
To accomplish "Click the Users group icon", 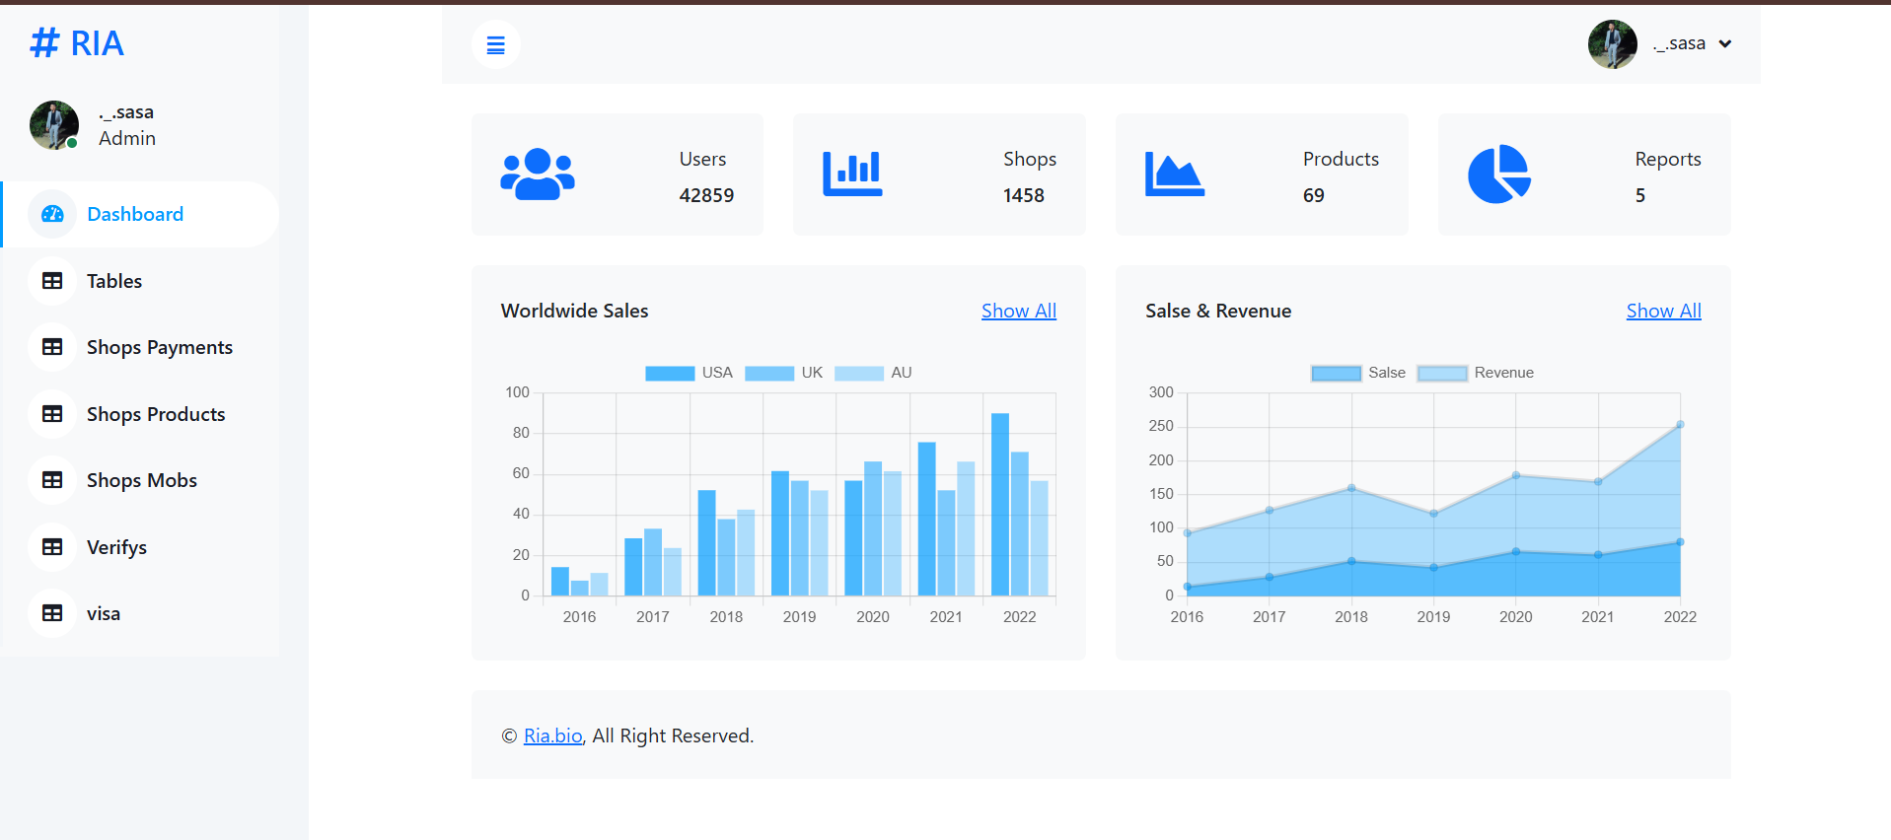I will coord(538,175).
